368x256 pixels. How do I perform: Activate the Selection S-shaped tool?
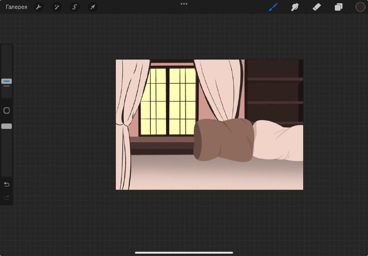click(x=75, y=7)
